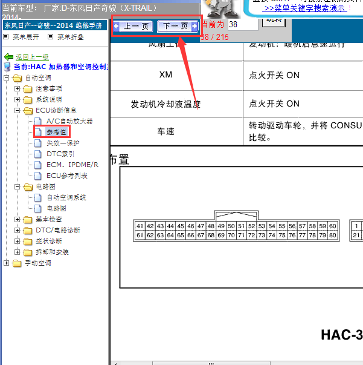Click the list icon before 菜单展开
The width and height of the screenshot is (363, 365).
6,37
